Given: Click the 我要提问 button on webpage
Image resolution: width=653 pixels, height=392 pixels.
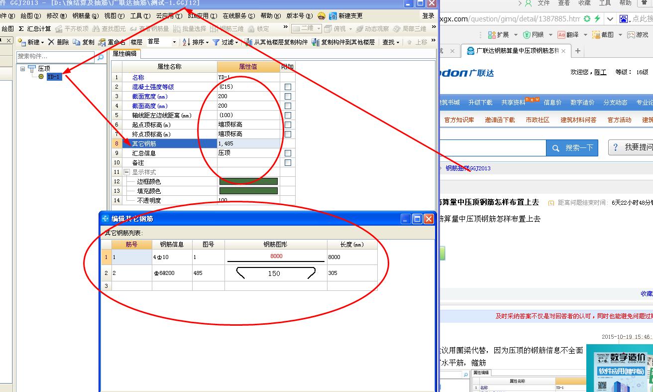Looking at the screenshot, I should [632, 147].
